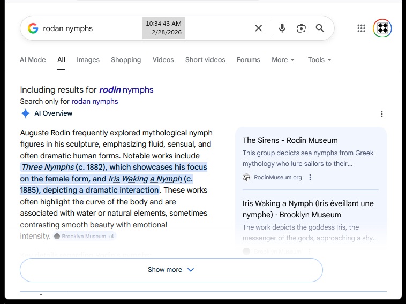Viewport: 406px width, 304px height.
Task: Start voice search with microphone icon
Action: [x=282, y=28]
